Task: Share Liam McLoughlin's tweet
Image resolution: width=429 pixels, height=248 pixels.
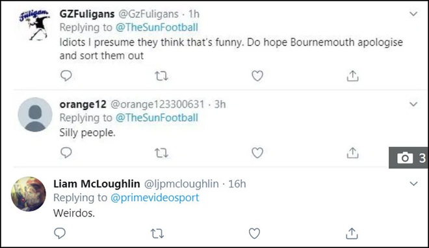Action: click(352, 234)
